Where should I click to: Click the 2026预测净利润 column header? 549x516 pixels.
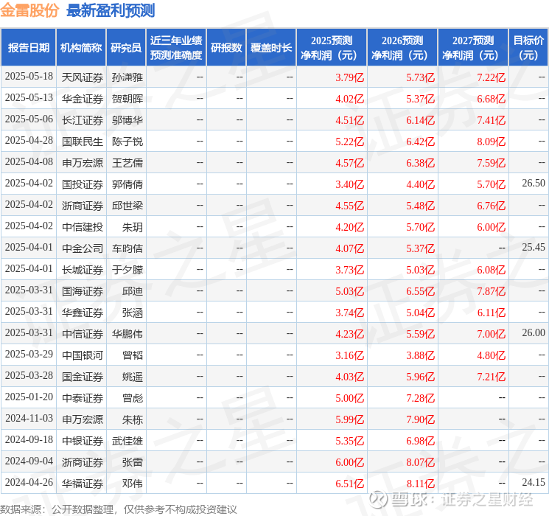coord(402,48)
